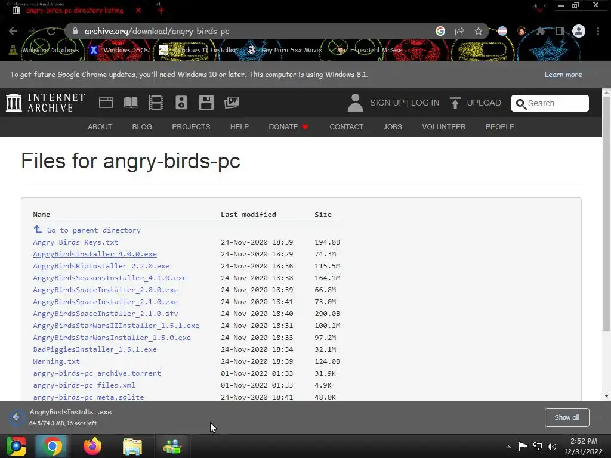The height and width of the screenshot is (458, 611).
Task: Close the angry-birds-pc directory listing tab
Action: (138, 10)
